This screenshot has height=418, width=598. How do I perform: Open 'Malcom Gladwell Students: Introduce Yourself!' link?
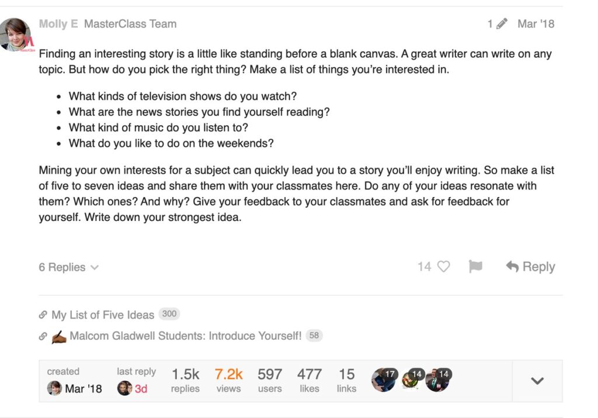click(185, 336)
